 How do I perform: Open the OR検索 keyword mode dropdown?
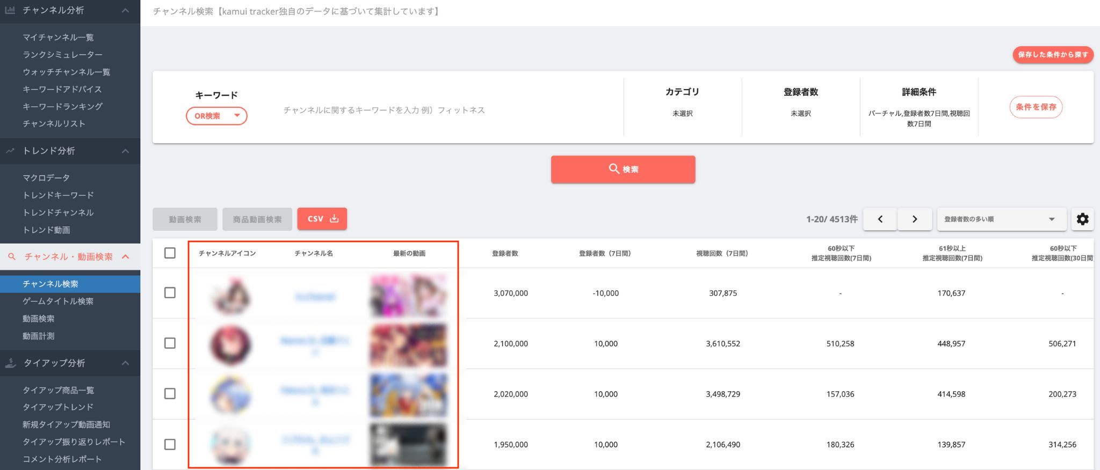[216, 116]
